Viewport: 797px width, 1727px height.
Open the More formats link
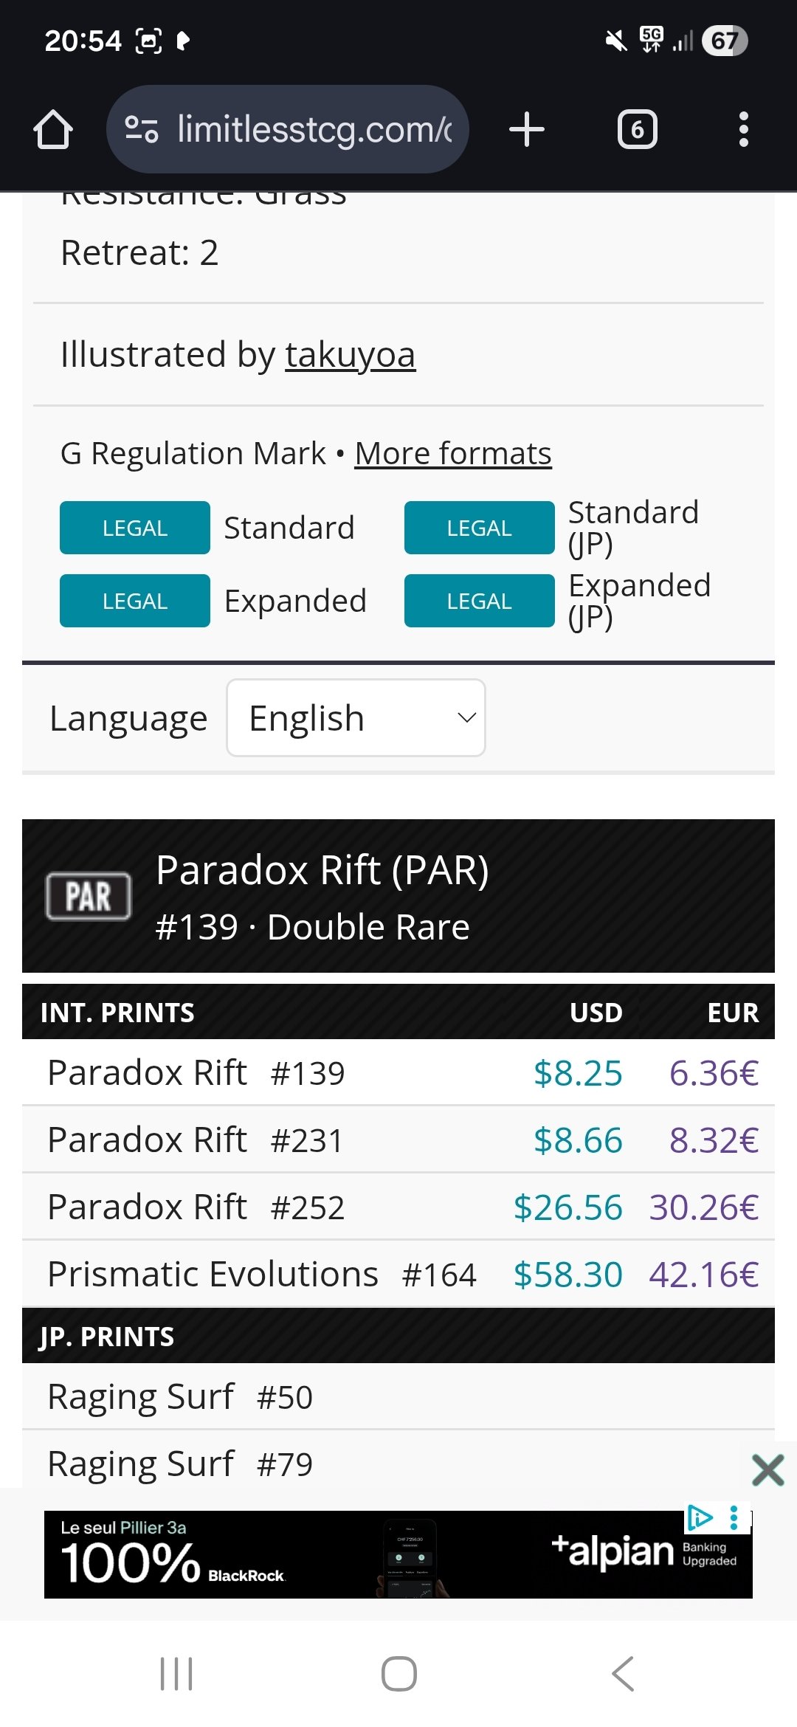click(x=452, y=454)
